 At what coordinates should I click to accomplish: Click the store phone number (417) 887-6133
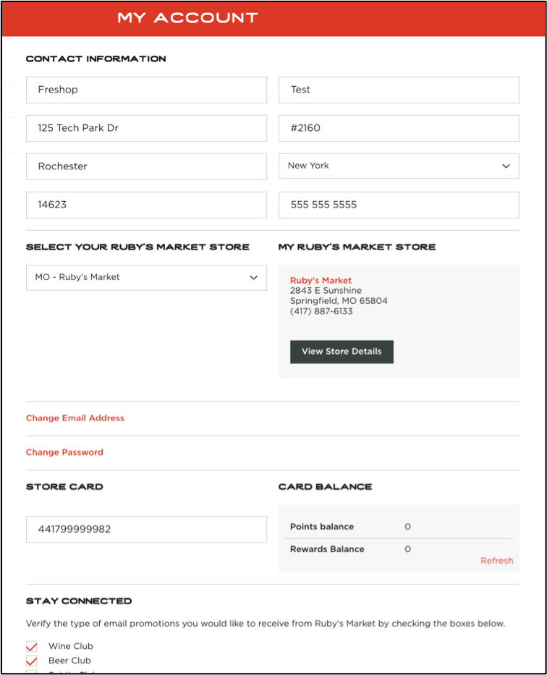click(x=321, y=311)
